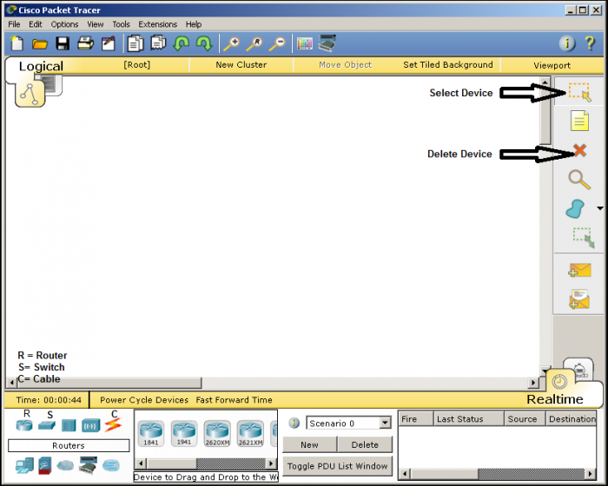Click Power Cycle Devices

point(144,399)
